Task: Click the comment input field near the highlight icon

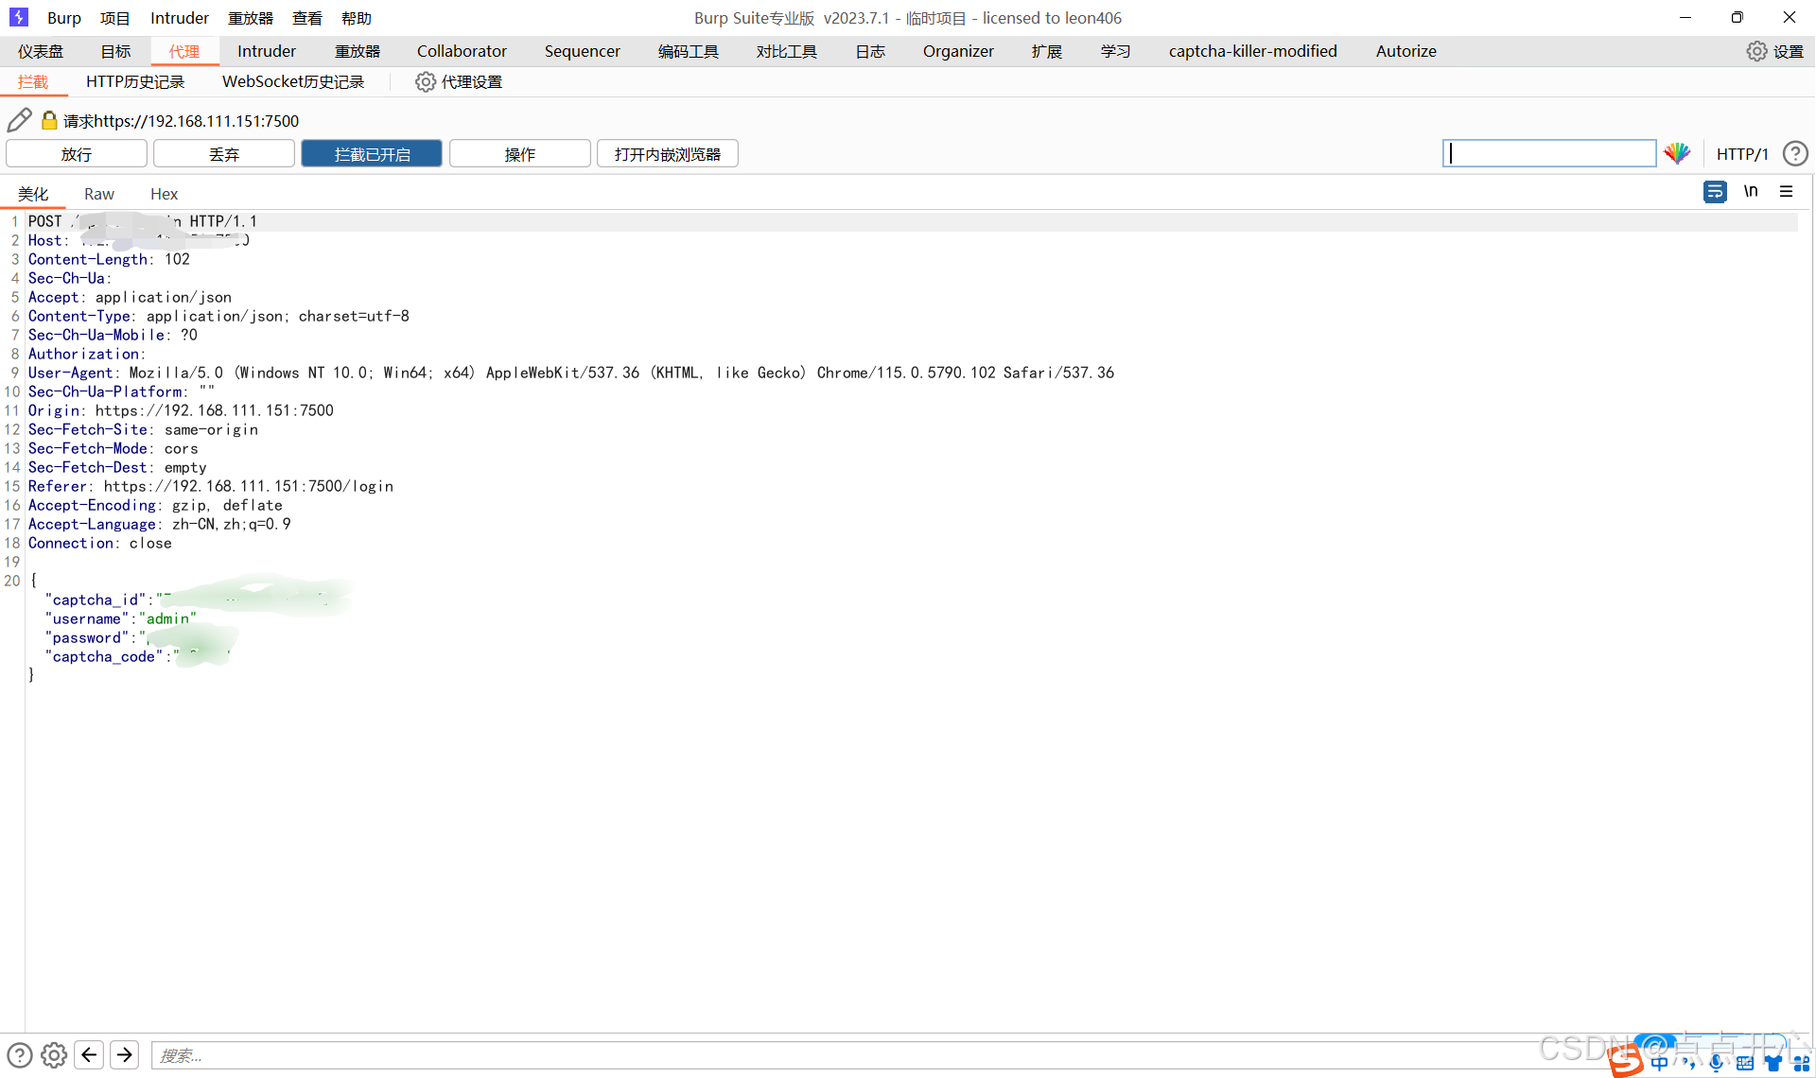Action: 1549,153
